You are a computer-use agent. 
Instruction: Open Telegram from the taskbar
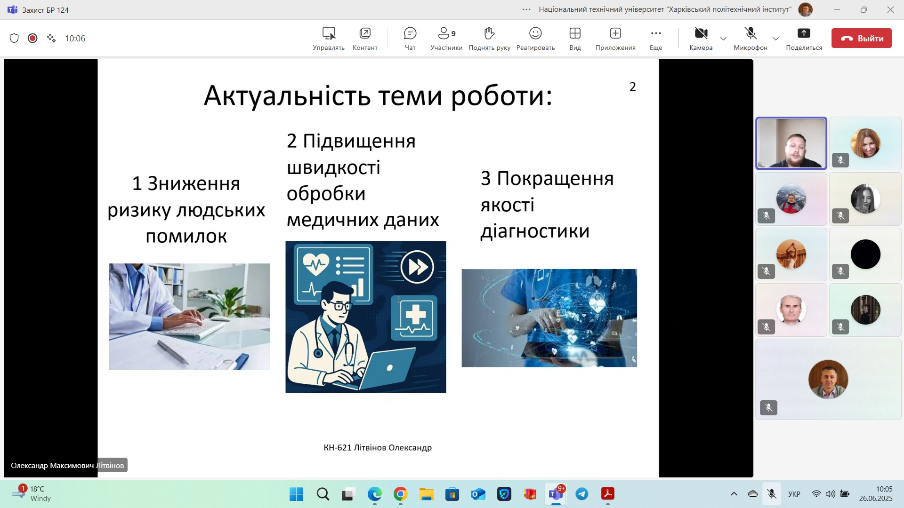[582, 494]
